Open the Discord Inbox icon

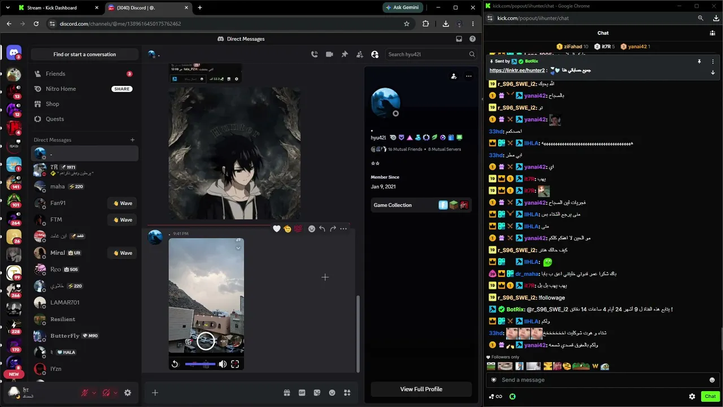click(459, 39)
